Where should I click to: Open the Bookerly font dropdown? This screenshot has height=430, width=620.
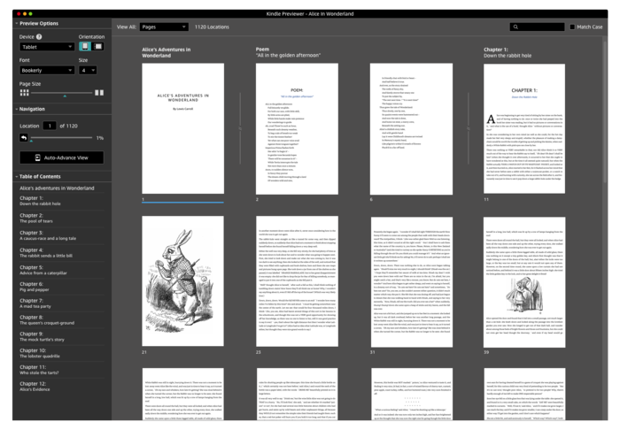46,70
